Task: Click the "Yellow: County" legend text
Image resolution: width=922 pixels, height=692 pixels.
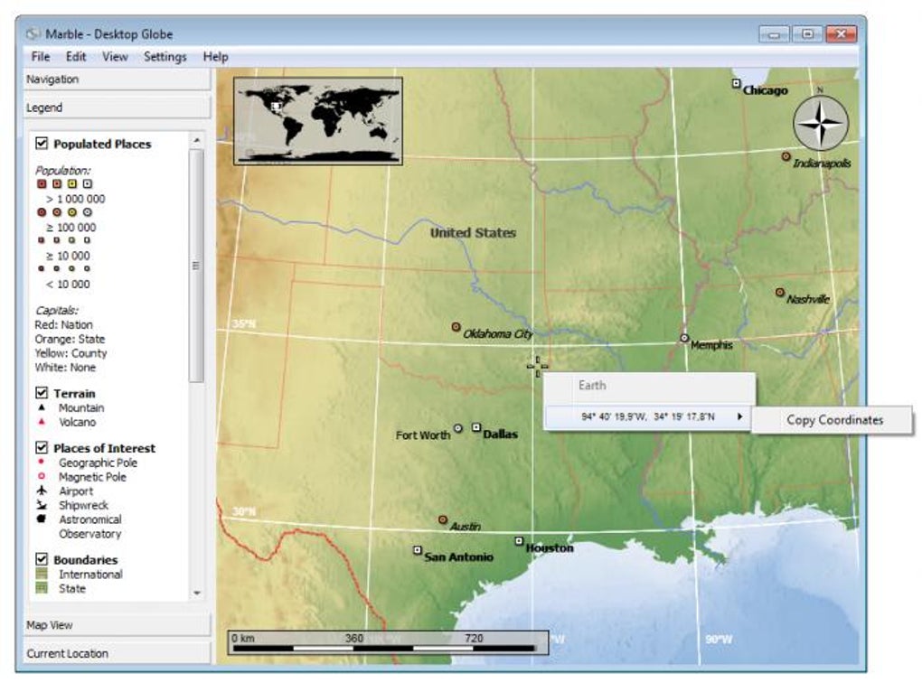Action: click(x=71, y=353)
